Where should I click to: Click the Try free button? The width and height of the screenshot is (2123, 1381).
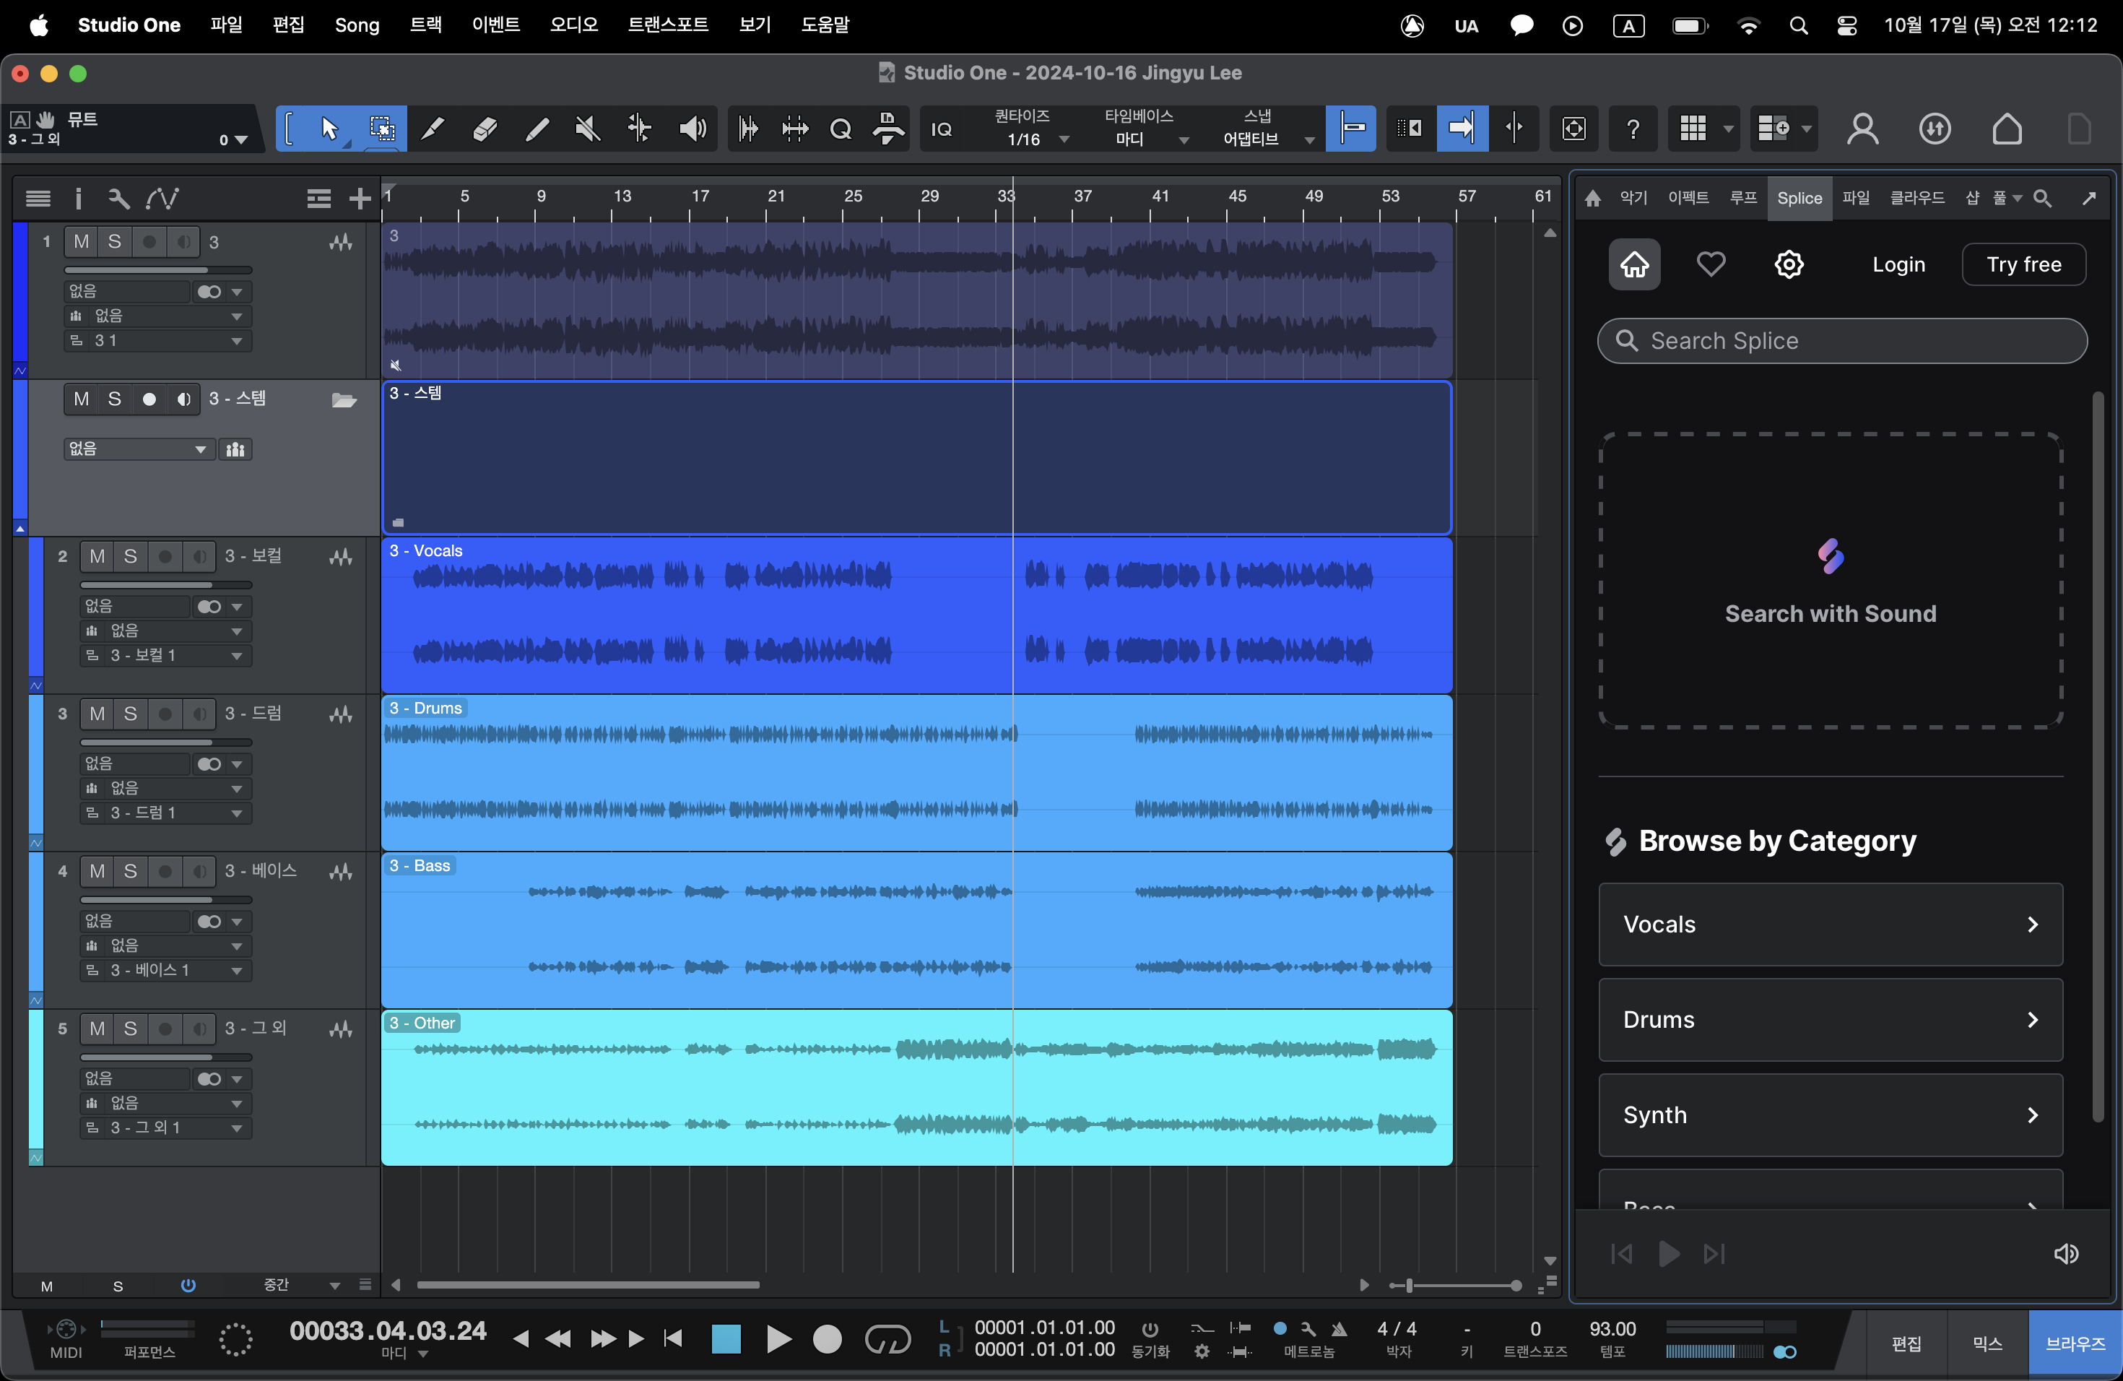[x=2023, y=264]
